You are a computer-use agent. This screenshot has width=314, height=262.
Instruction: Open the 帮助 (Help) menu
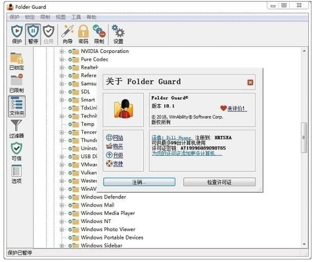coord(92,17)
